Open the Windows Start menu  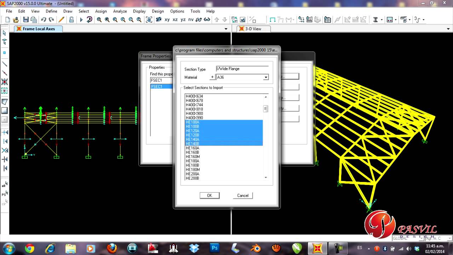[8, 248]
